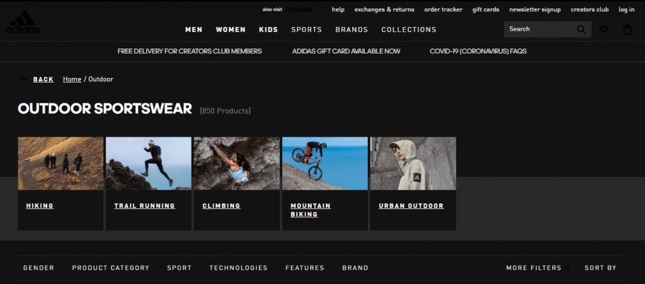Open the WOMEN menu
This screenshot has width=645, height=284.
tap(231, 30)
